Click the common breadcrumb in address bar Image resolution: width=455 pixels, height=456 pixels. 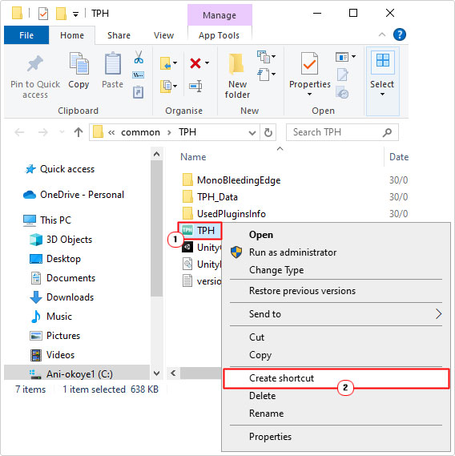140,132
